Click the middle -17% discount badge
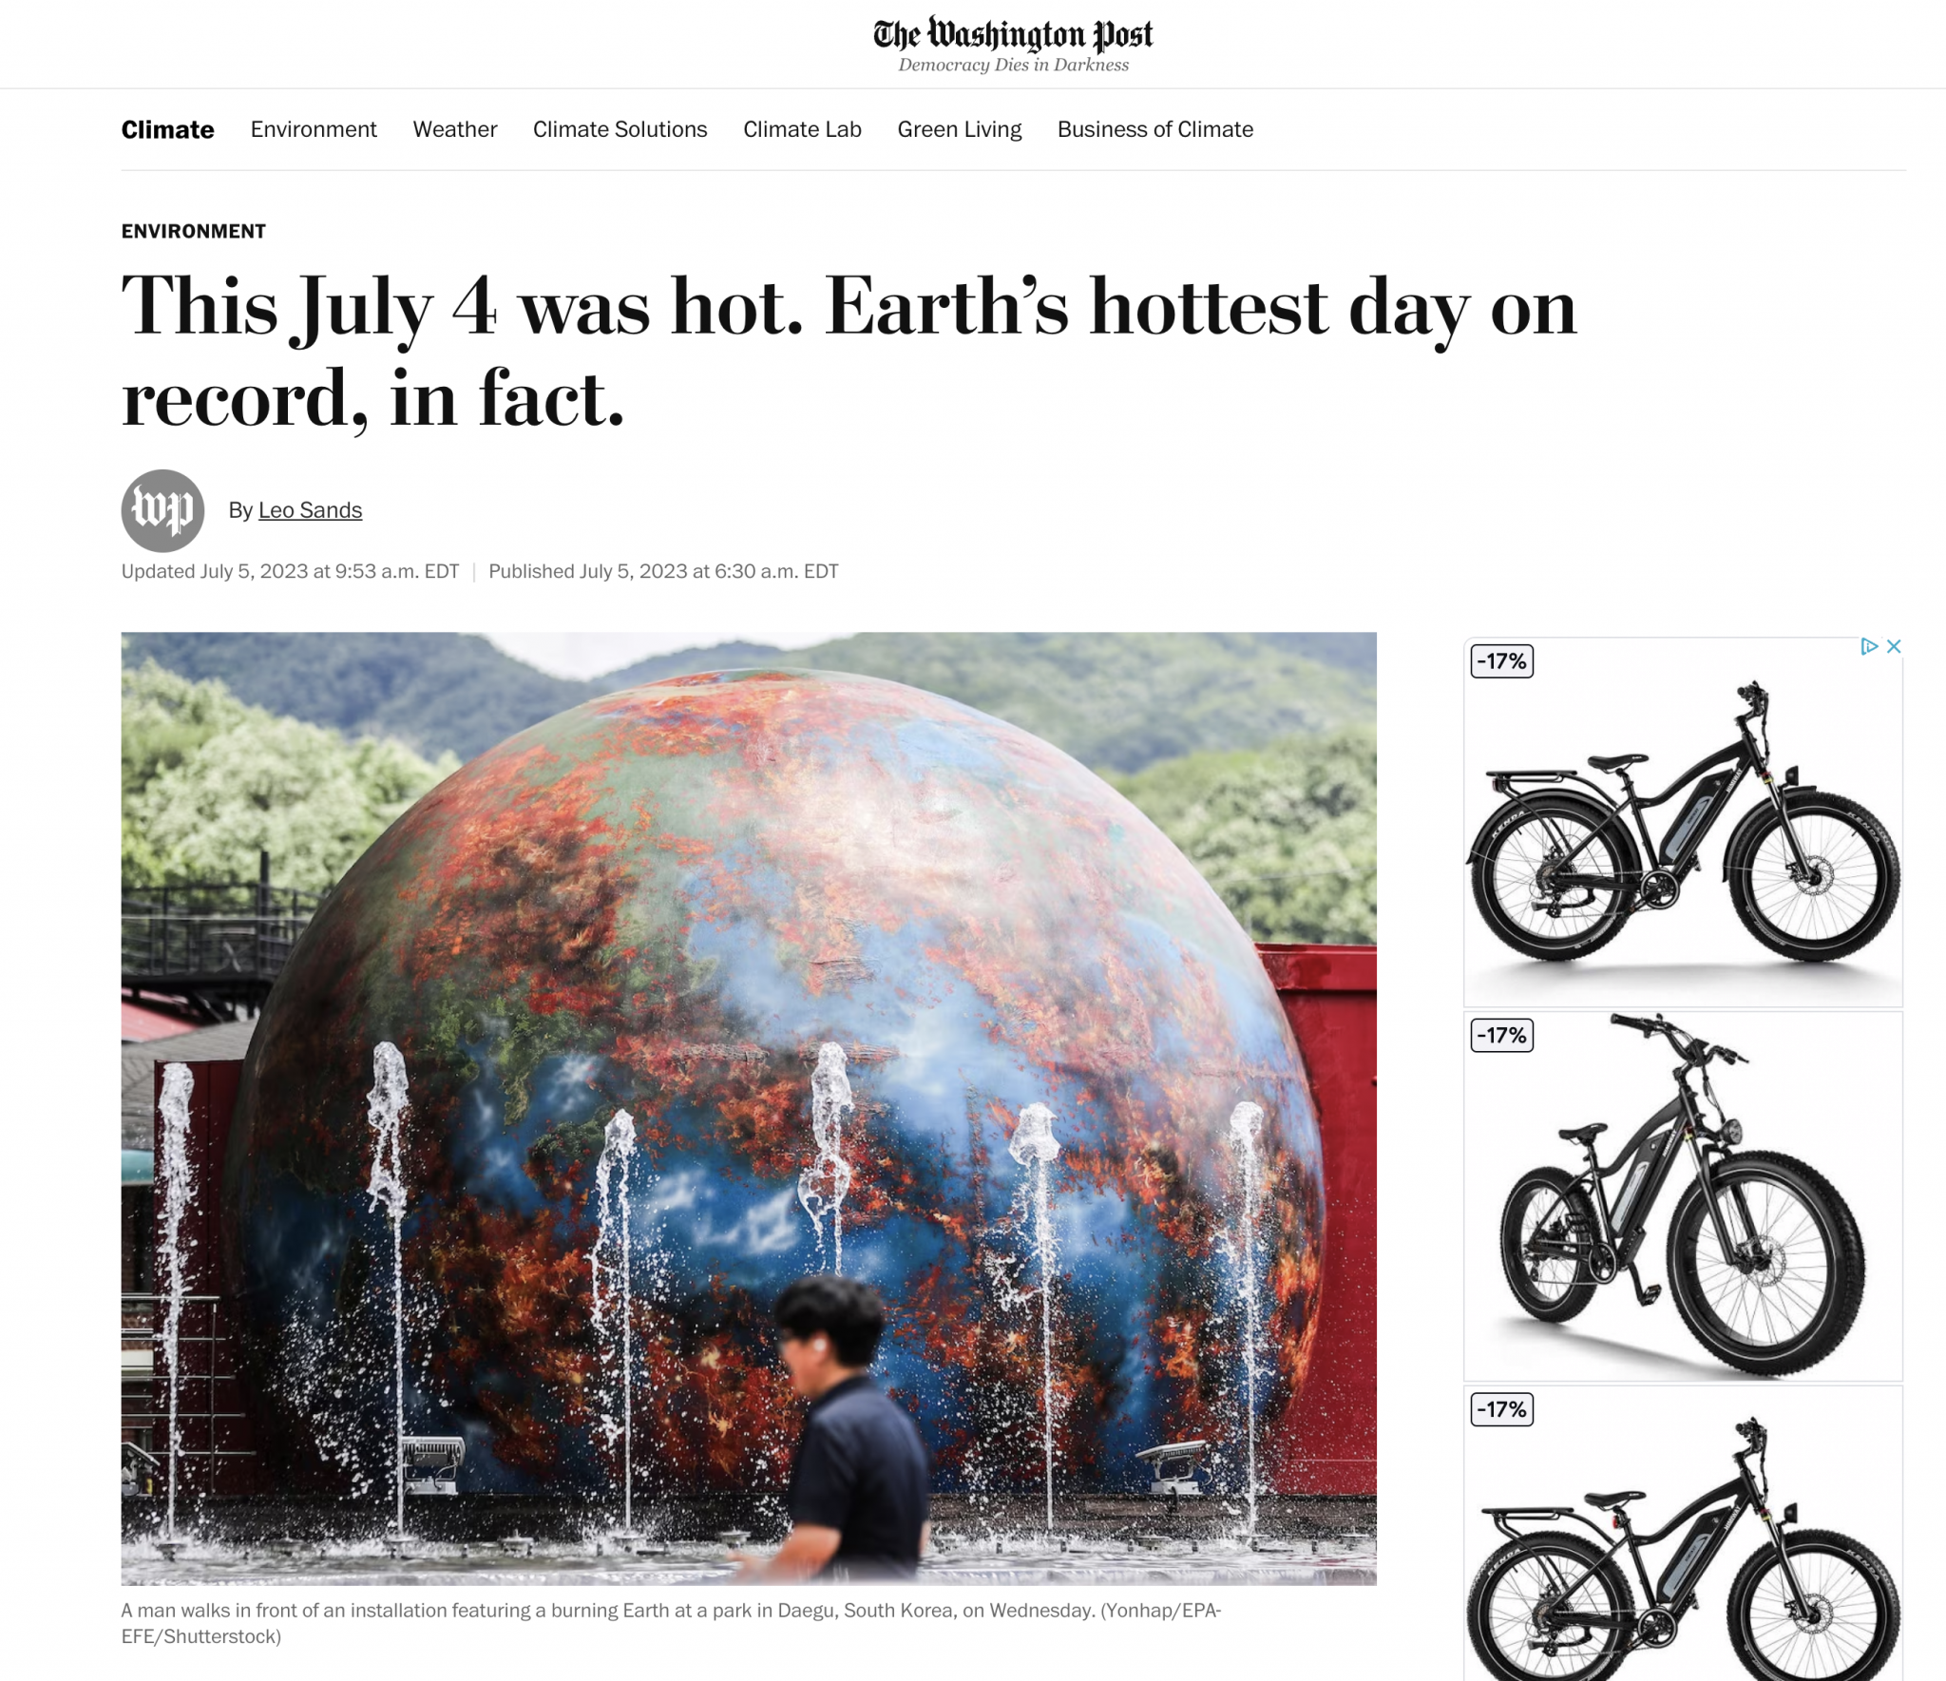Screen dimensions: 1946x1681 [x=1502, y=1035]
